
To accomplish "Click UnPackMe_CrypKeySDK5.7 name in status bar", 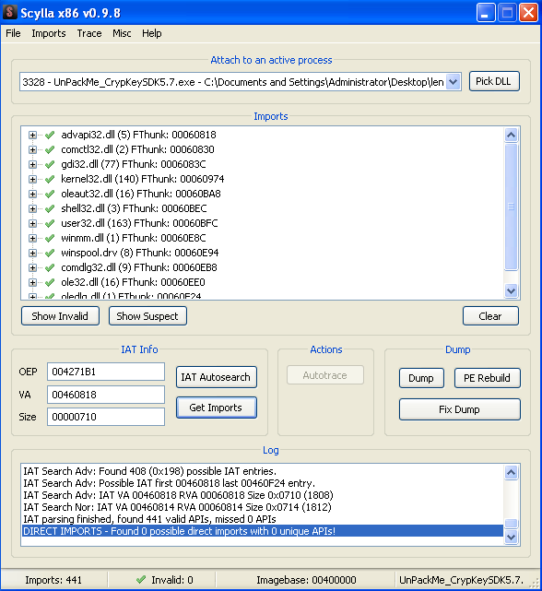I will tap(461, 580).
